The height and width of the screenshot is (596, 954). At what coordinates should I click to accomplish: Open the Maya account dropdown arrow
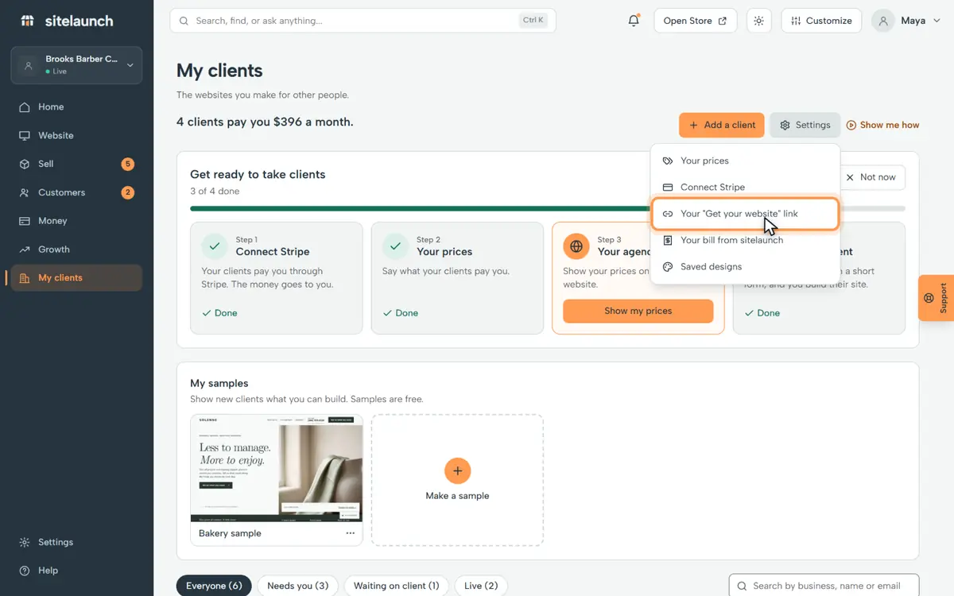[x=935, y=21]
